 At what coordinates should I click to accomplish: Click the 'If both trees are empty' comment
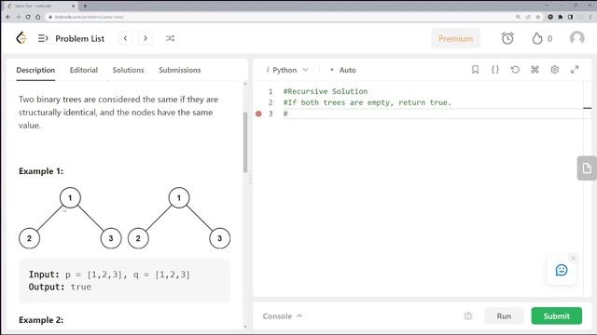pos(367,102)
